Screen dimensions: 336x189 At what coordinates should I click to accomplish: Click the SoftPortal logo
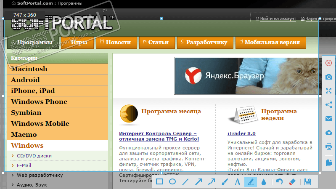[x=62, y=23]
